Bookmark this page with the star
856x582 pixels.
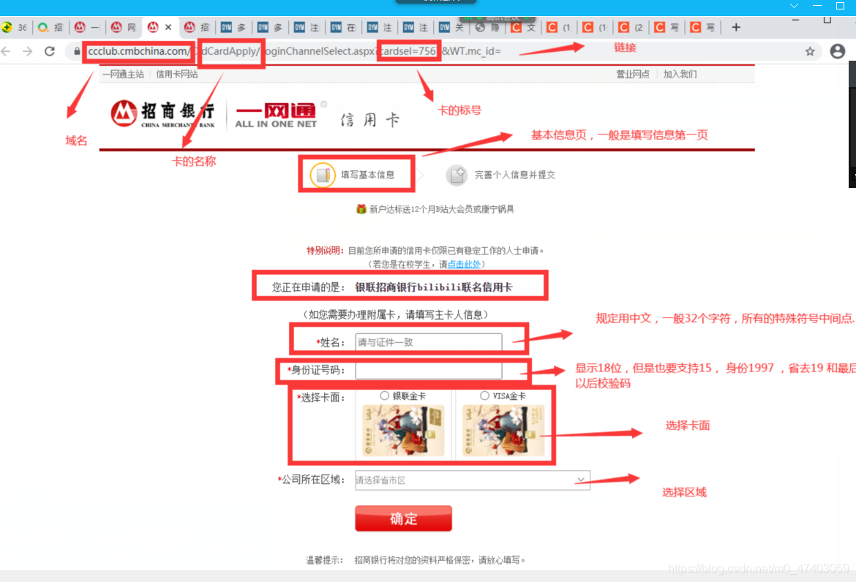coord(810,51)
